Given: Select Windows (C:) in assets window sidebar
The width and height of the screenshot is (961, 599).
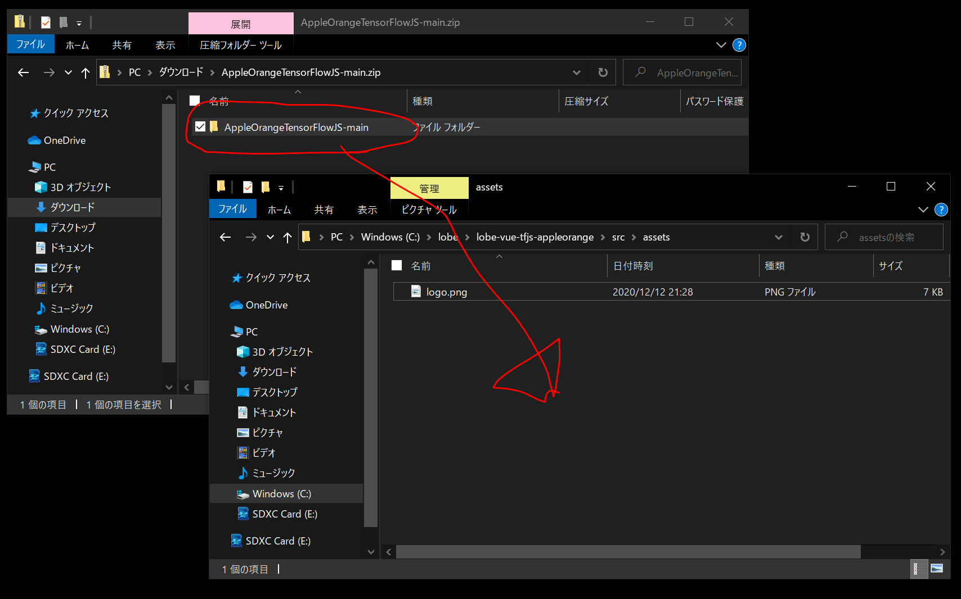Looking at the screenshot, I should point(286,494).
